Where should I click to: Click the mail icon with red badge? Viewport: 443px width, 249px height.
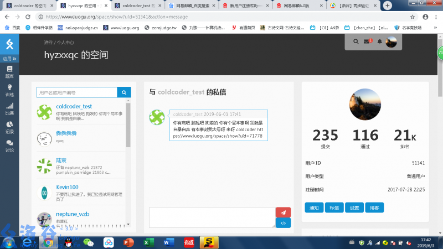(x=367, y=41)
